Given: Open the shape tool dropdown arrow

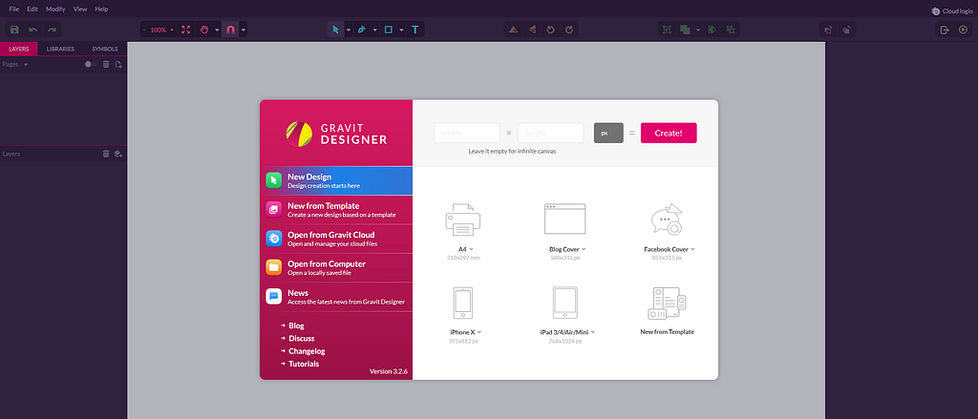Looking at the screenshot, I should (x=402, y=30).
